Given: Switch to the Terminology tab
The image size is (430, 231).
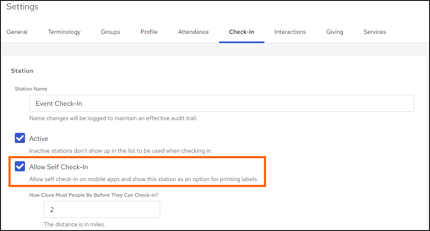Looking at the screenshot, I should 64,32.
